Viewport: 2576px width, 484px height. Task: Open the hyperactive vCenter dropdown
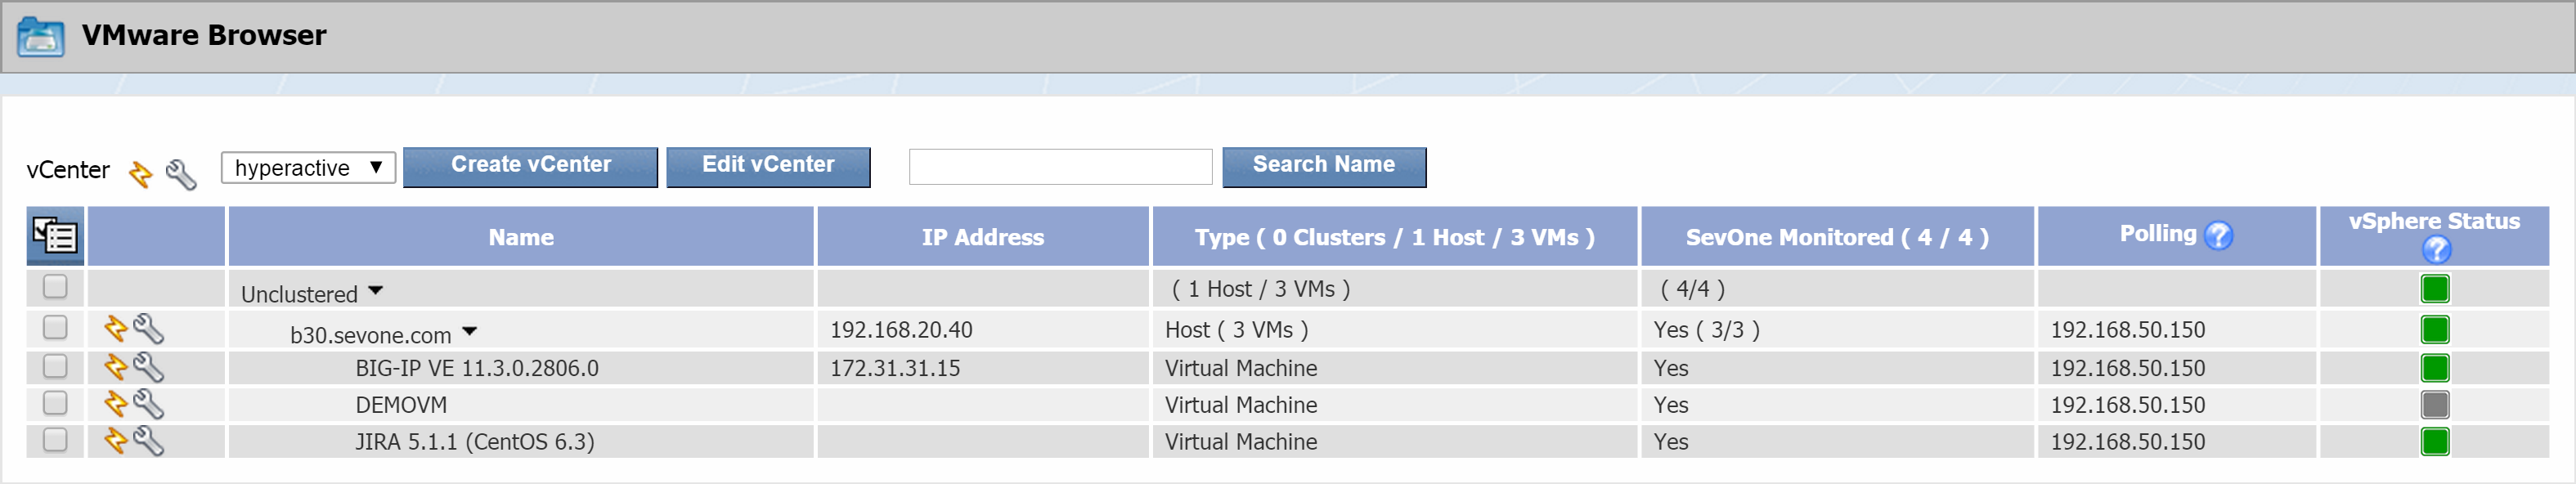[308, 167]
